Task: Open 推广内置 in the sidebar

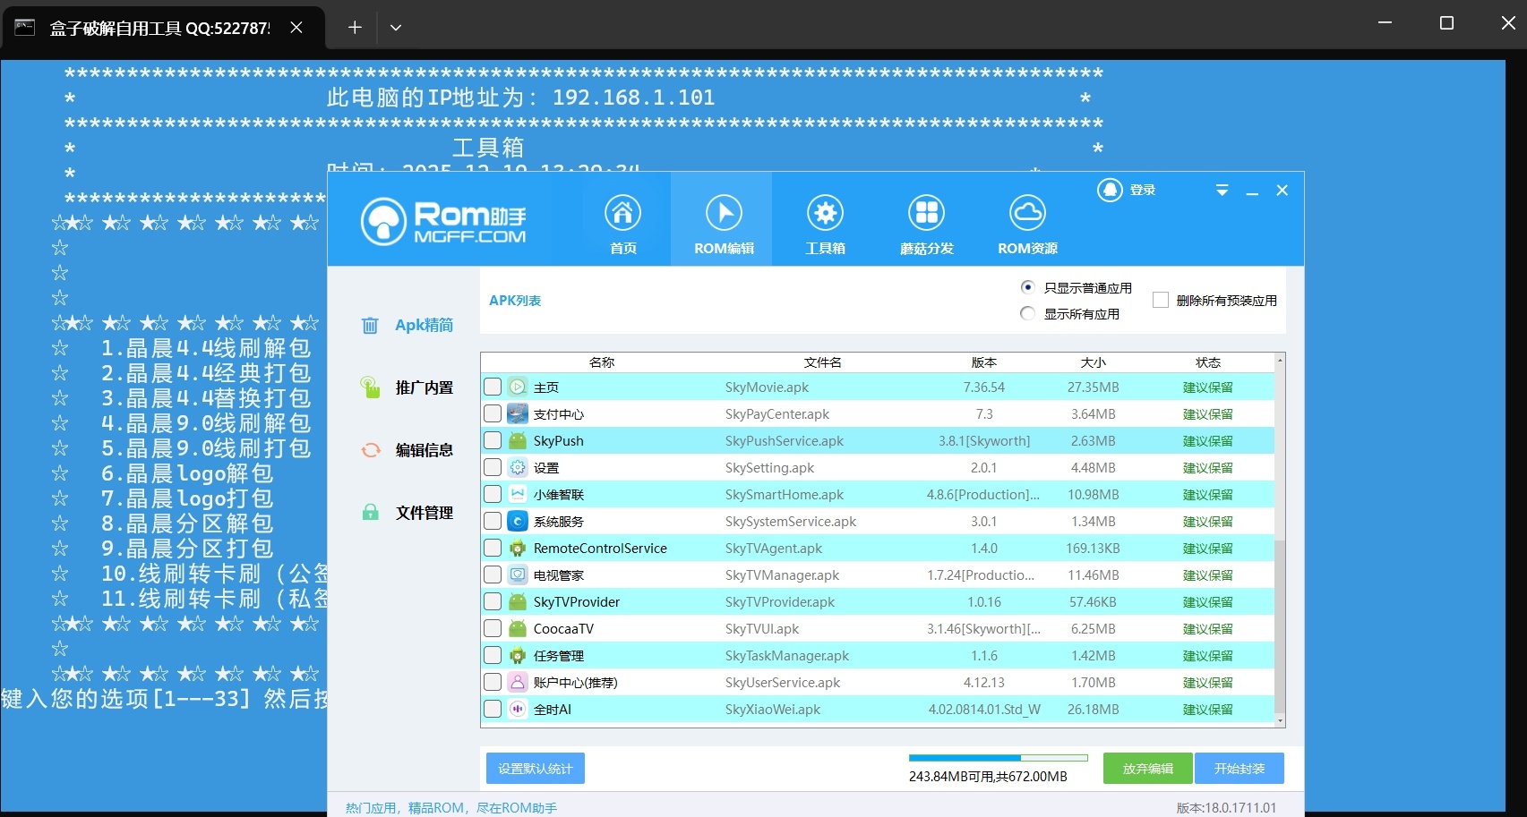Action: click(x=424, y=387)
